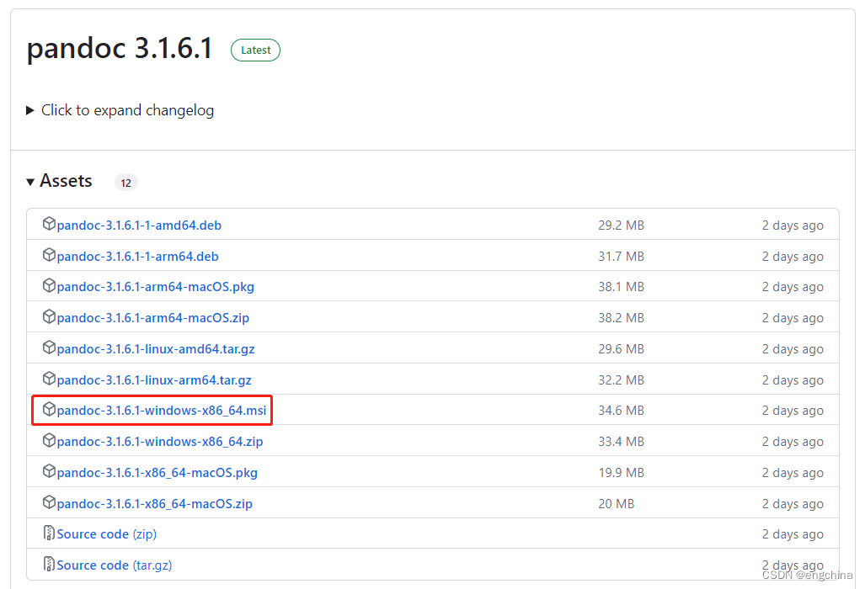Click package icon beside x86_64-macOS.zip
865x589 pixels.
(x=49, y=502)
